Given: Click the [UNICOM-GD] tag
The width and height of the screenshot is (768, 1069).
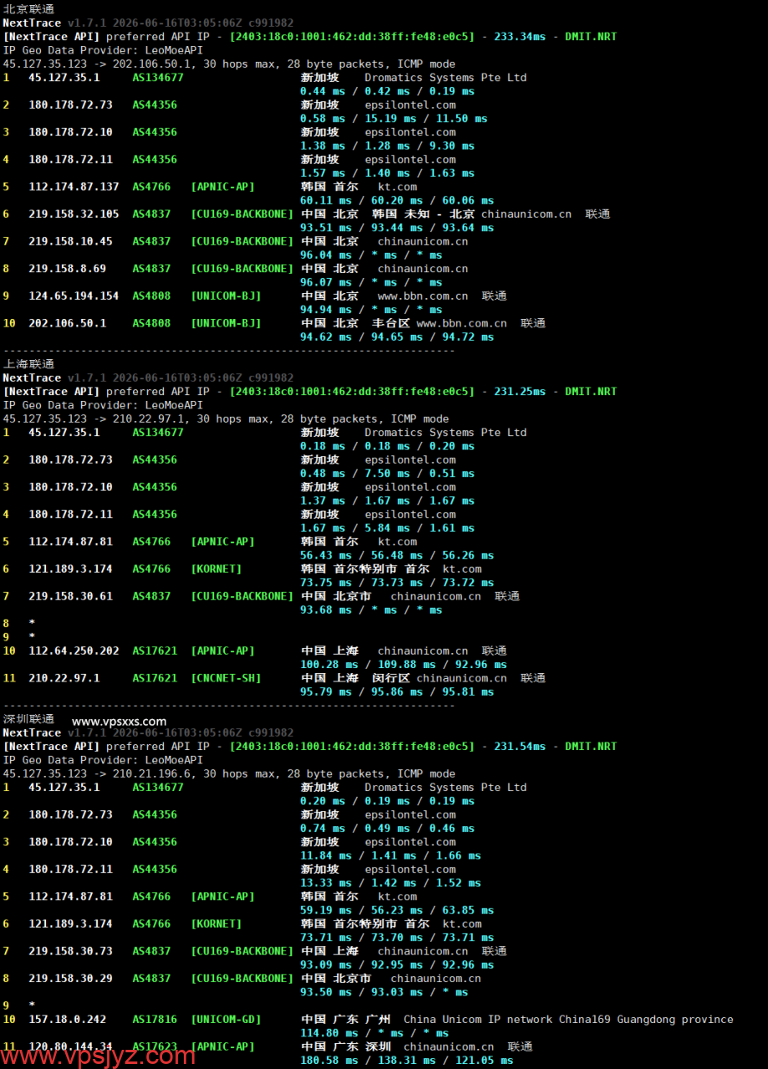Looking at the screenshot, I should tap(226, 1020).
